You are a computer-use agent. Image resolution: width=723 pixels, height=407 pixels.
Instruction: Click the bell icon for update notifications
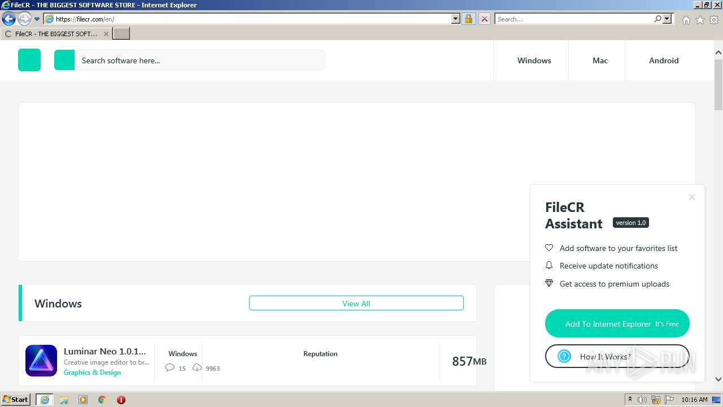point(549,265)
